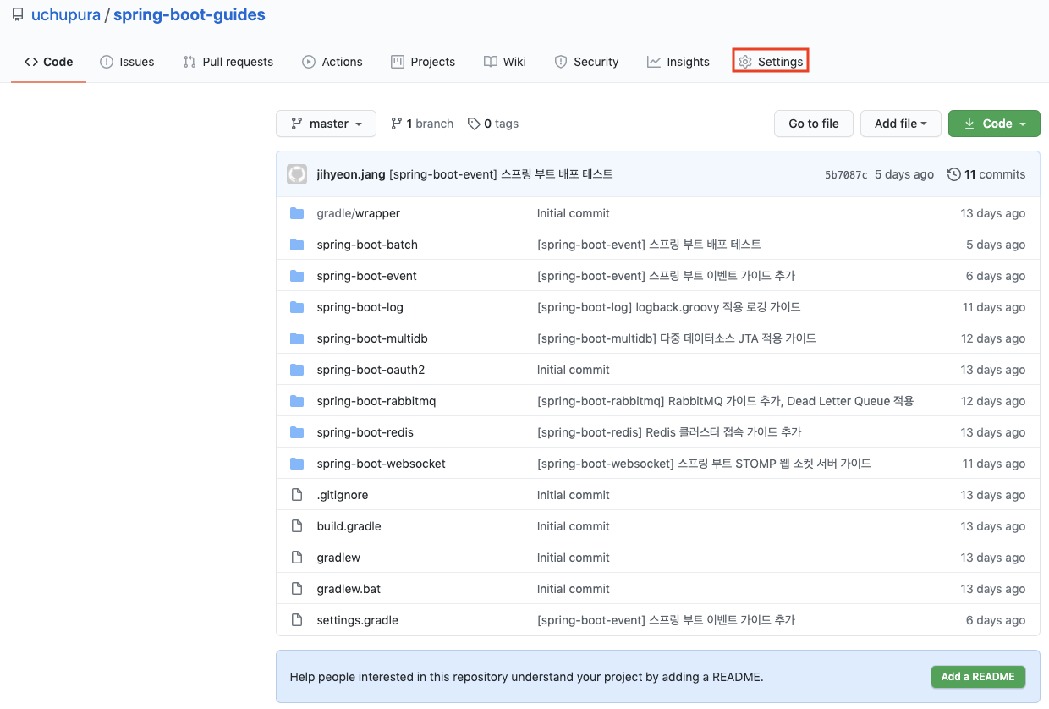Go to the Actions tab
Screen dimensions: 1049x709
click(x=332, y=62)
